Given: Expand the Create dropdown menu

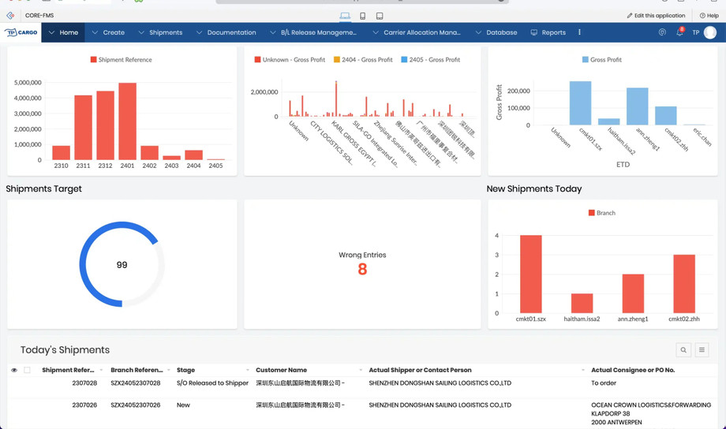Looking at the screenshot, I should pyautogui.click(x=108, y=33).
